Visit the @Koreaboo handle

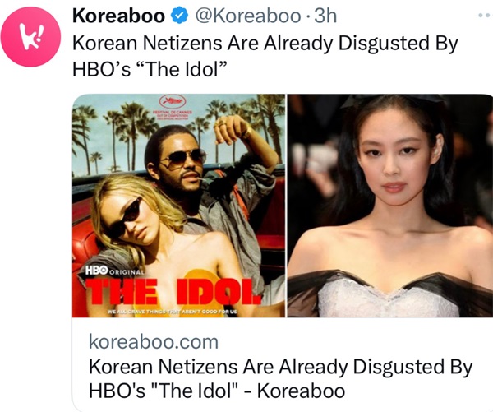click(248, 16)
